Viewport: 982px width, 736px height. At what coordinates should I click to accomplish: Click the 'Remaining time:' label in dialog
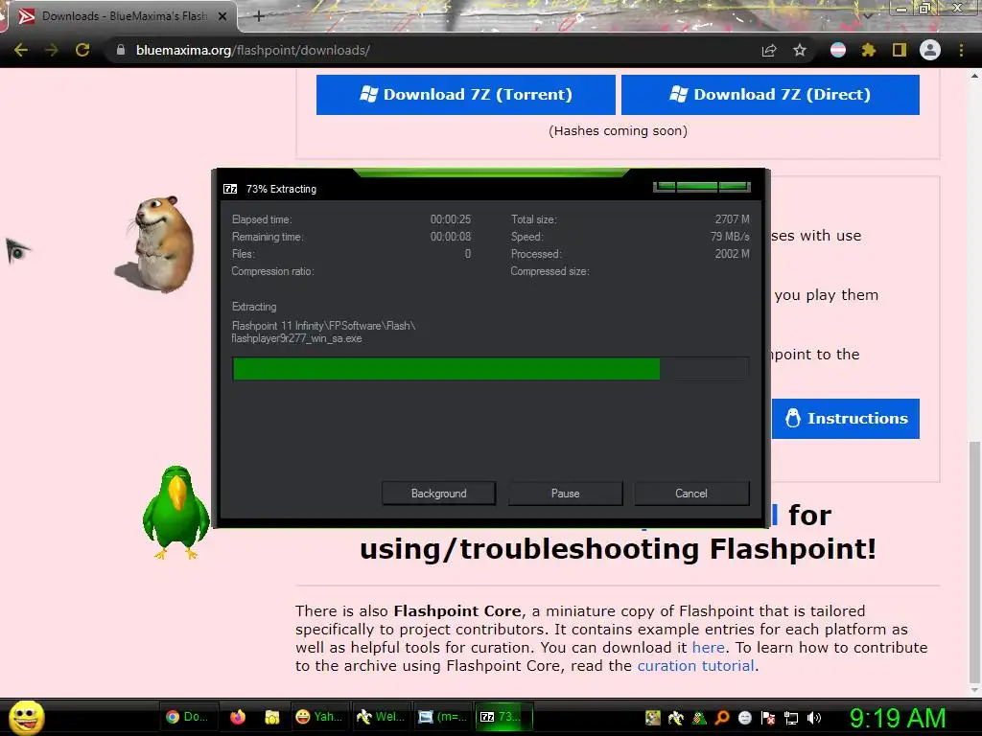click(268, 237)
